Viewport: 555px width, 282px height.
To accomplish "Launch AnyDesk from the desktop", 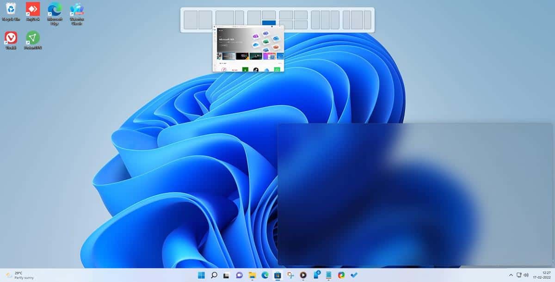I will [x=32, y=12].
